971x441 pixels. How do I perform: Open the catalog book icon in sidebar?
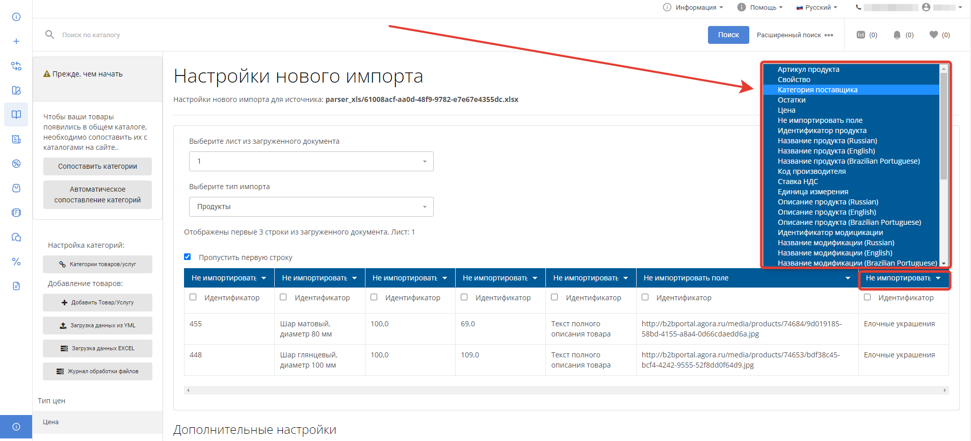[16, 115]
